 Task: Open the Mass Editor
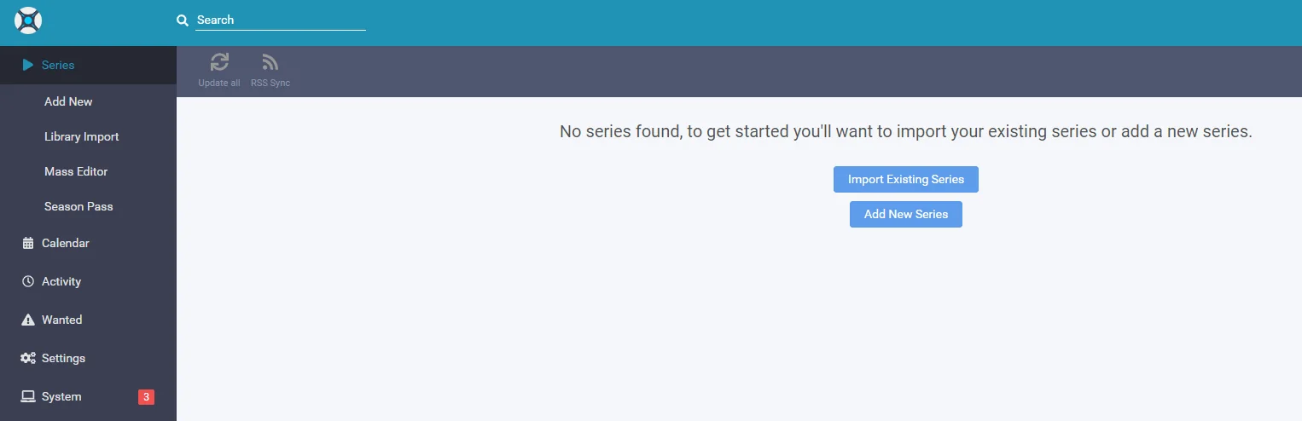tap(76, 171)
